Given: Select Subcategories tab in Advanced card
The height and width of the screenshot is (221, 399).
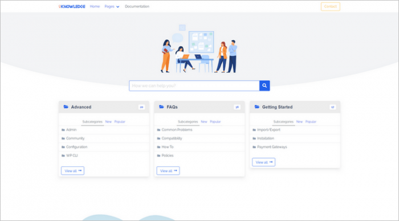Looking at the screenshot, I should (x=92, y=122).
